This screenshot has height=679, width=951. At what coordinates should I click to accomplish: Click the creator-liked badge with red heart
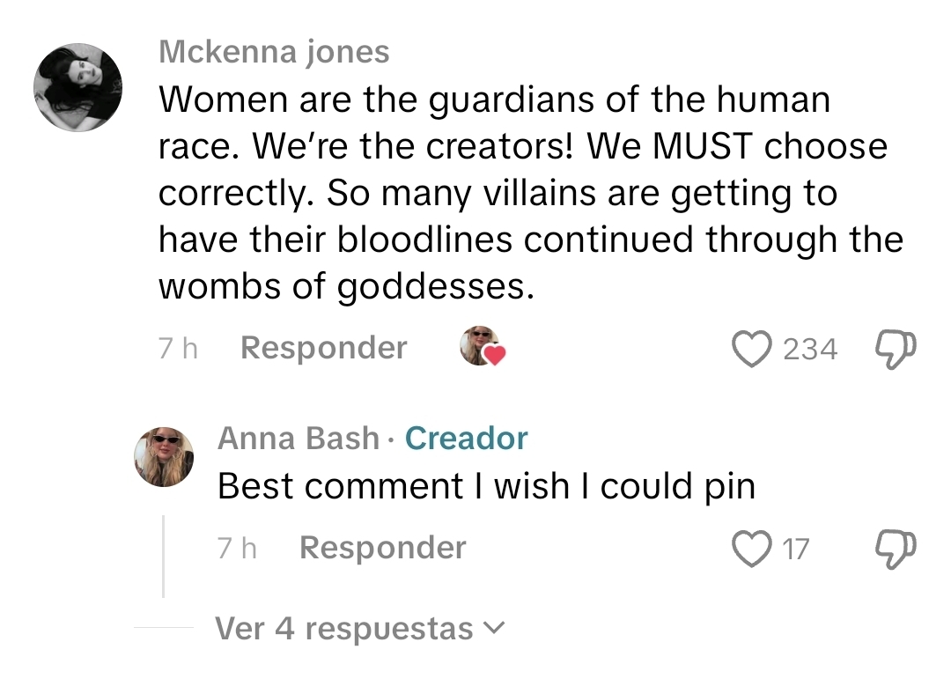coord(483,347)
